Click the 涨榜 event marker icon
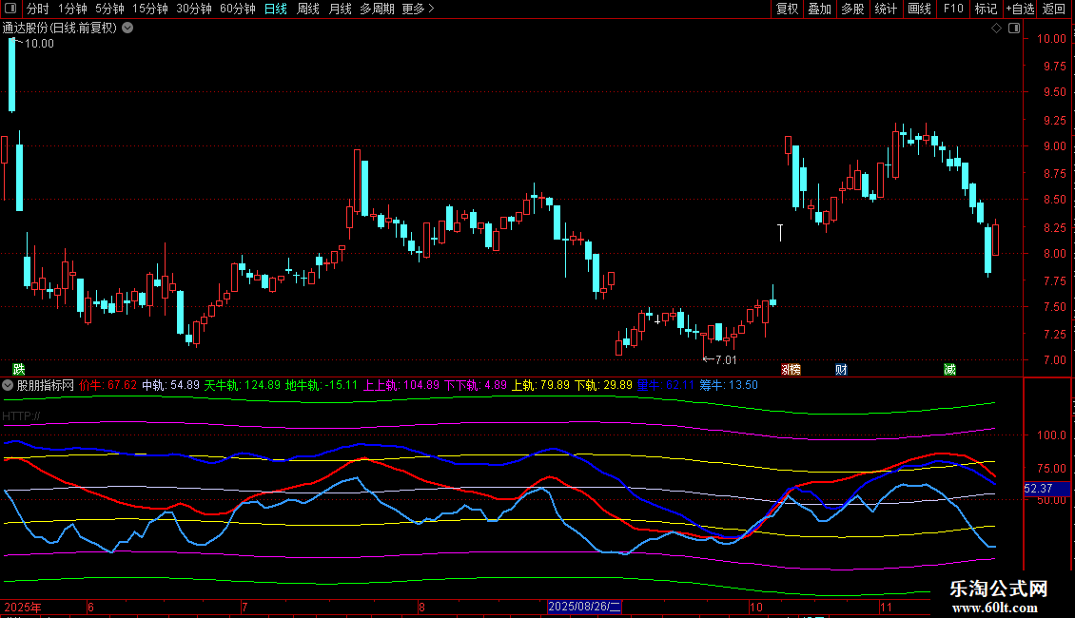The width and height of the screenshot is (1075, 618). click(791, 369)
